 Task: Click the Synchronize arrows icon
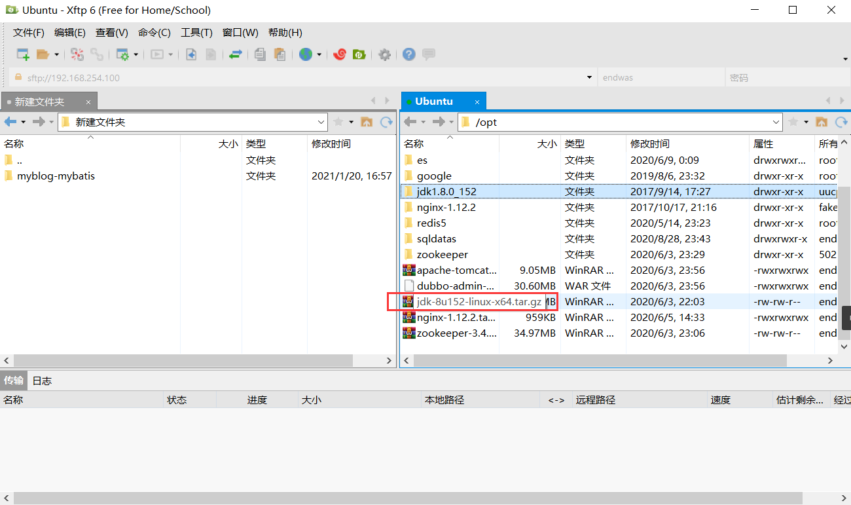[x=236, y=54]
